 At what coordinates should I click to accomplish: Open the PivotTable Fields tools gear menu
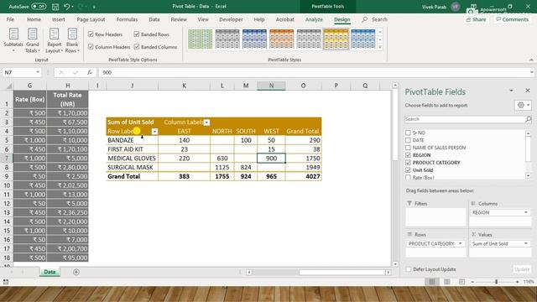(523, 105)
